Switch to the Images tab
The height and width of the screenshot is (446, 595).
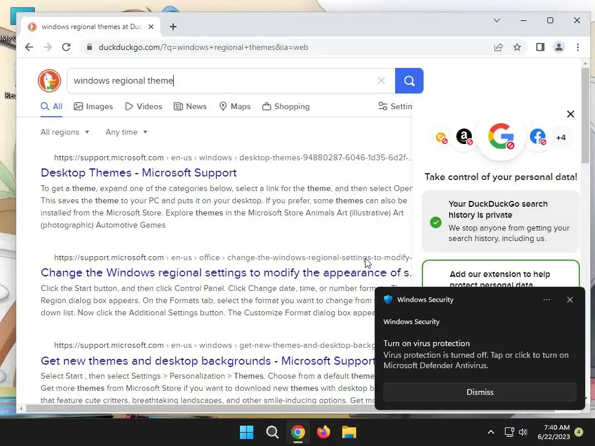click(94, 107)
